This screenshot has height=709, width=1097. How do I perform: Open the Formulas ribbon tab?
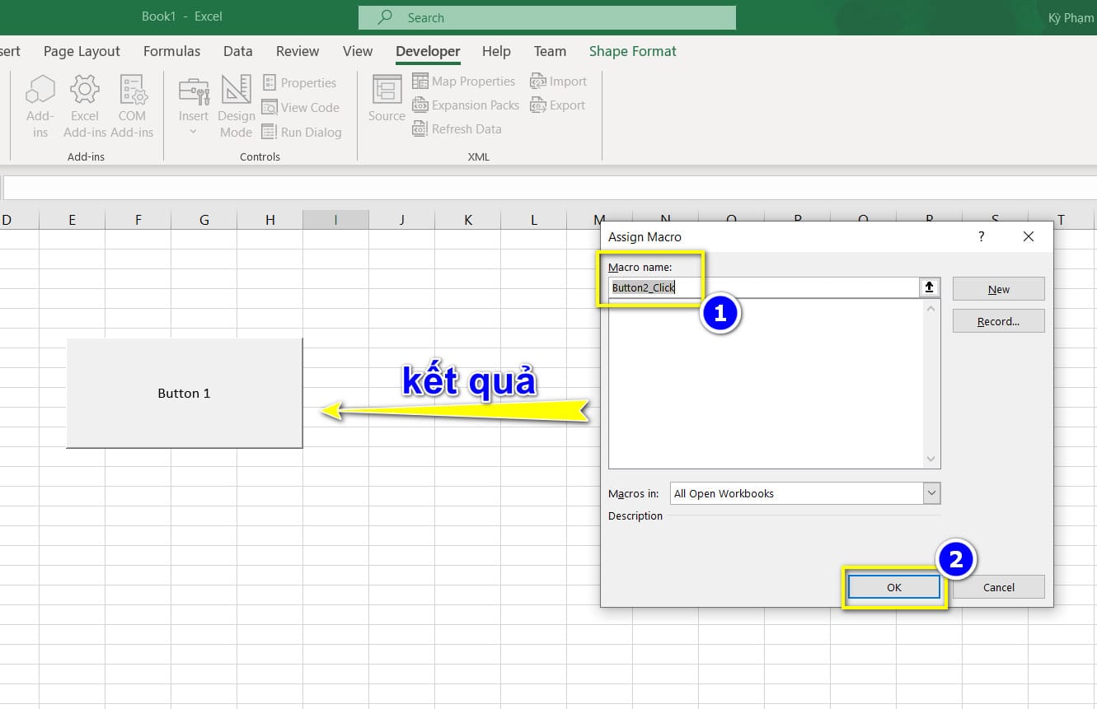coord(171,51)
